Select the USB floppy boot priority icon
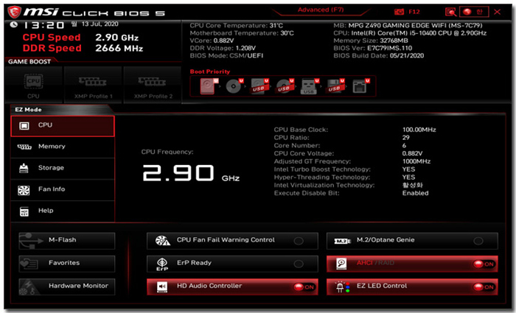 (x=335, y=86)
